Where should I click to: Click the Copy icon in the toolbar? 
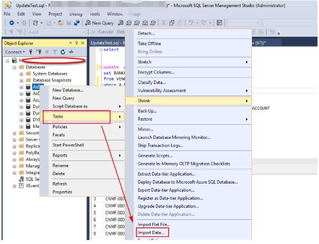pos(172,23)
